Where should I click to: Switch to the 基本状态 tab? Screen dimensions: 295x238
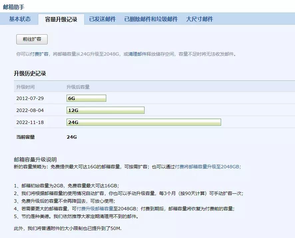point(20,19)
